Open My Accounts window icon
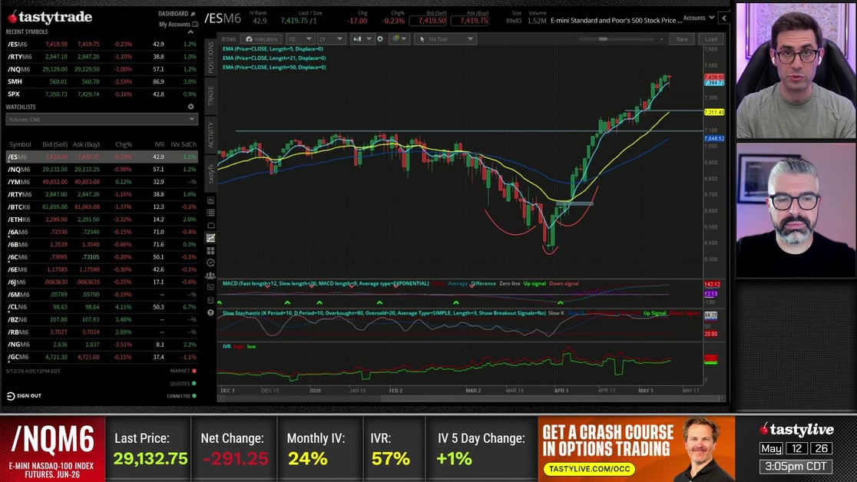This screenshot has height=482, width=857. tap(195, 24)
